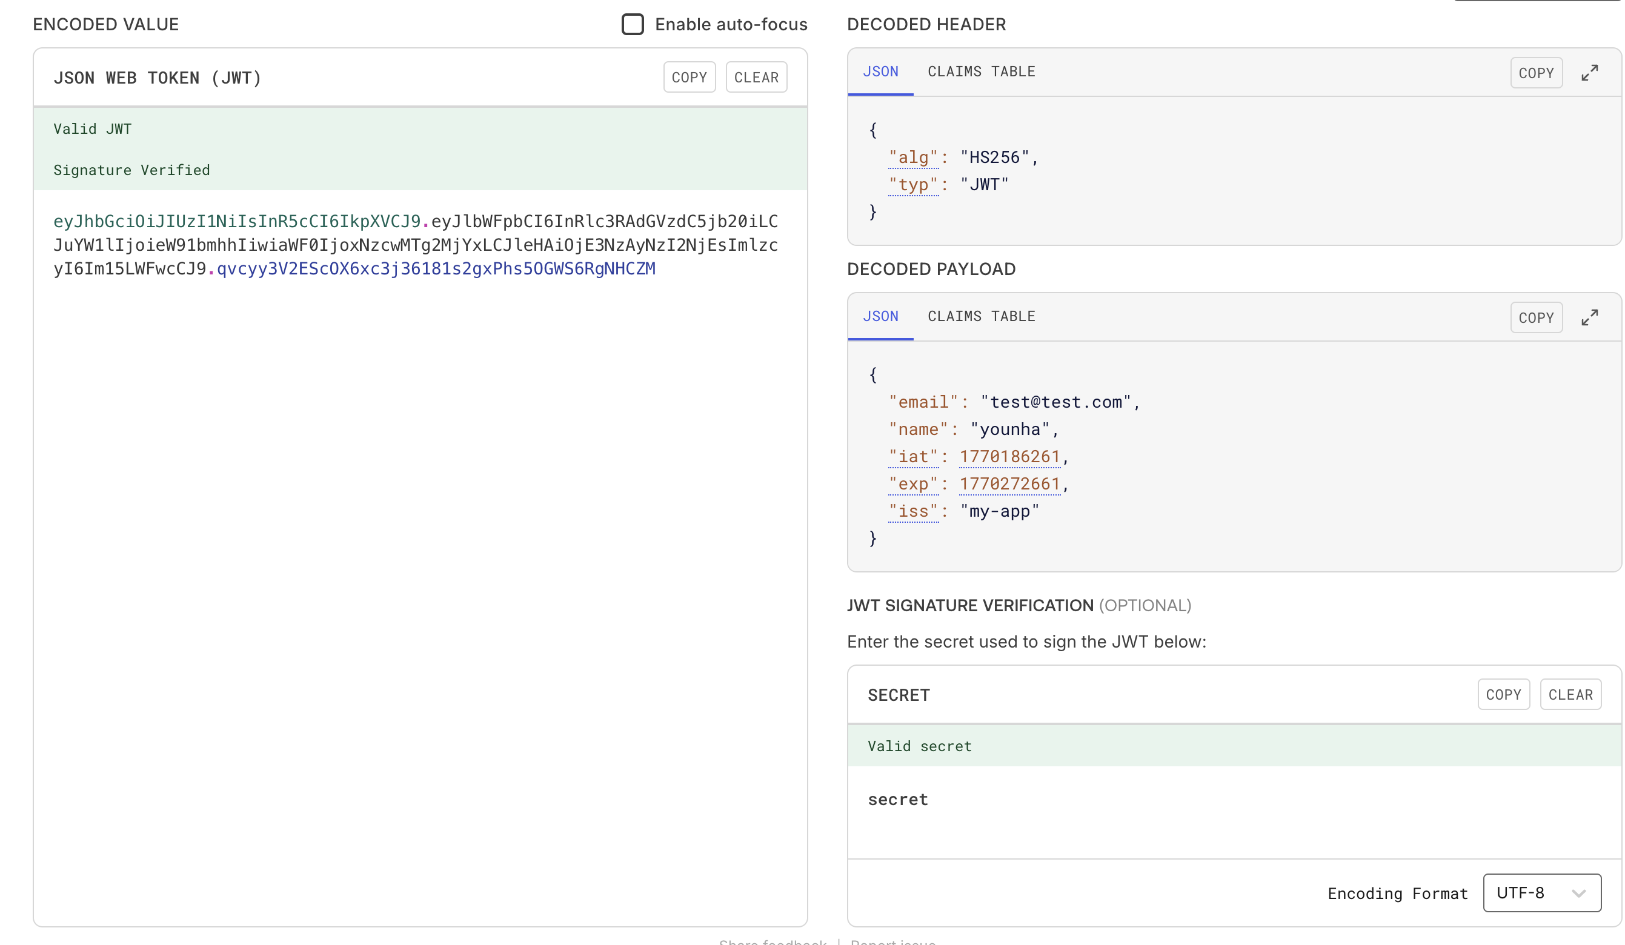Screen dimensions: 1625x945
Task: Expand the decoded header panel to fullscreen
Action: (1589, 73)
